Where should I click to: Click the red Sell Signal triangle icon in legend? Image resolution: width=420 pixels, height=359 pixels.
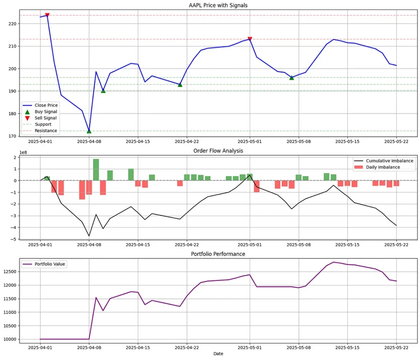click(27, 118)
